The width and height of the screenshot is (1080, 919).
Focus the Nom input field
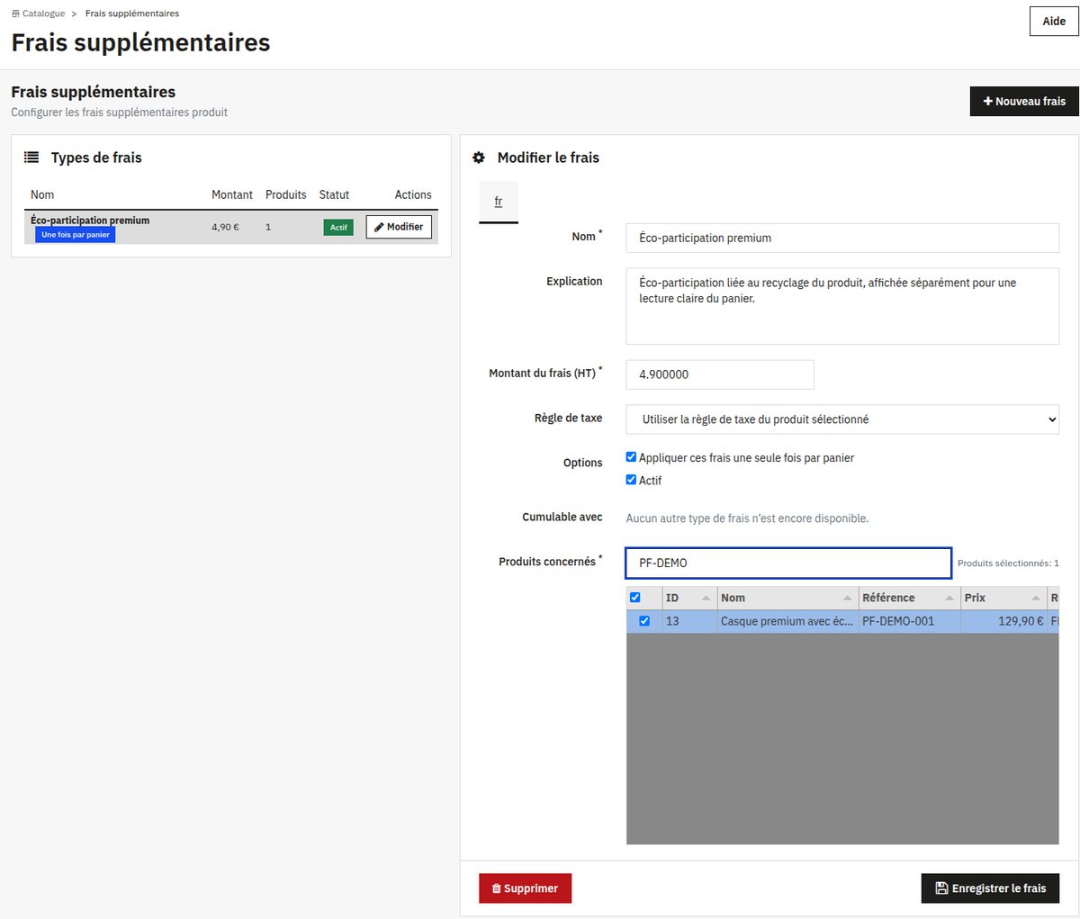(x=842, y=238)
